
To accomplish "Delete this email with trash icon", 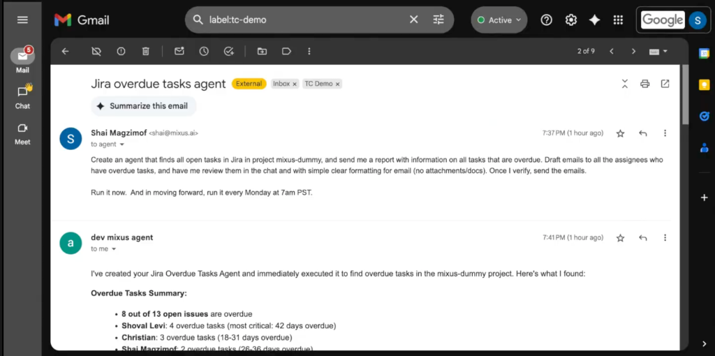I will point(145,51).
